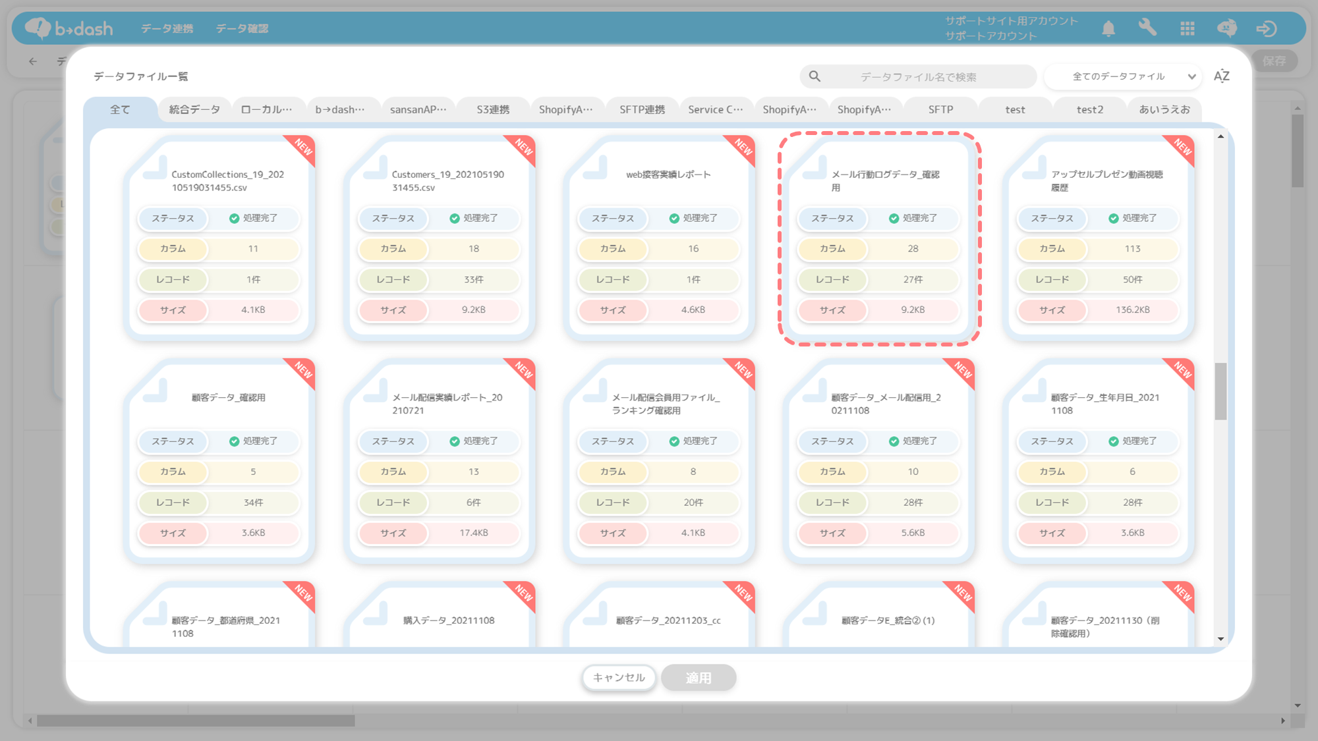Viewport: 1318px width, 741px height.
Task: Click the データファイル名で検索 search field
Action: [x=918, y=76]
